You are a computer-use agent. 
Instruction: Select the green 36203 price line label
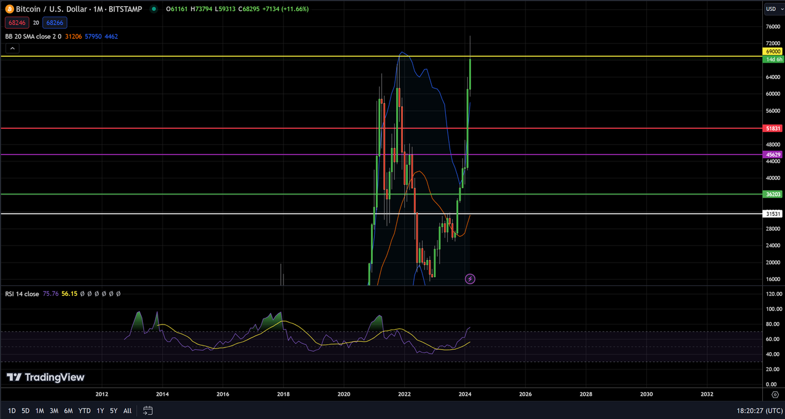(x=772, y=194)
